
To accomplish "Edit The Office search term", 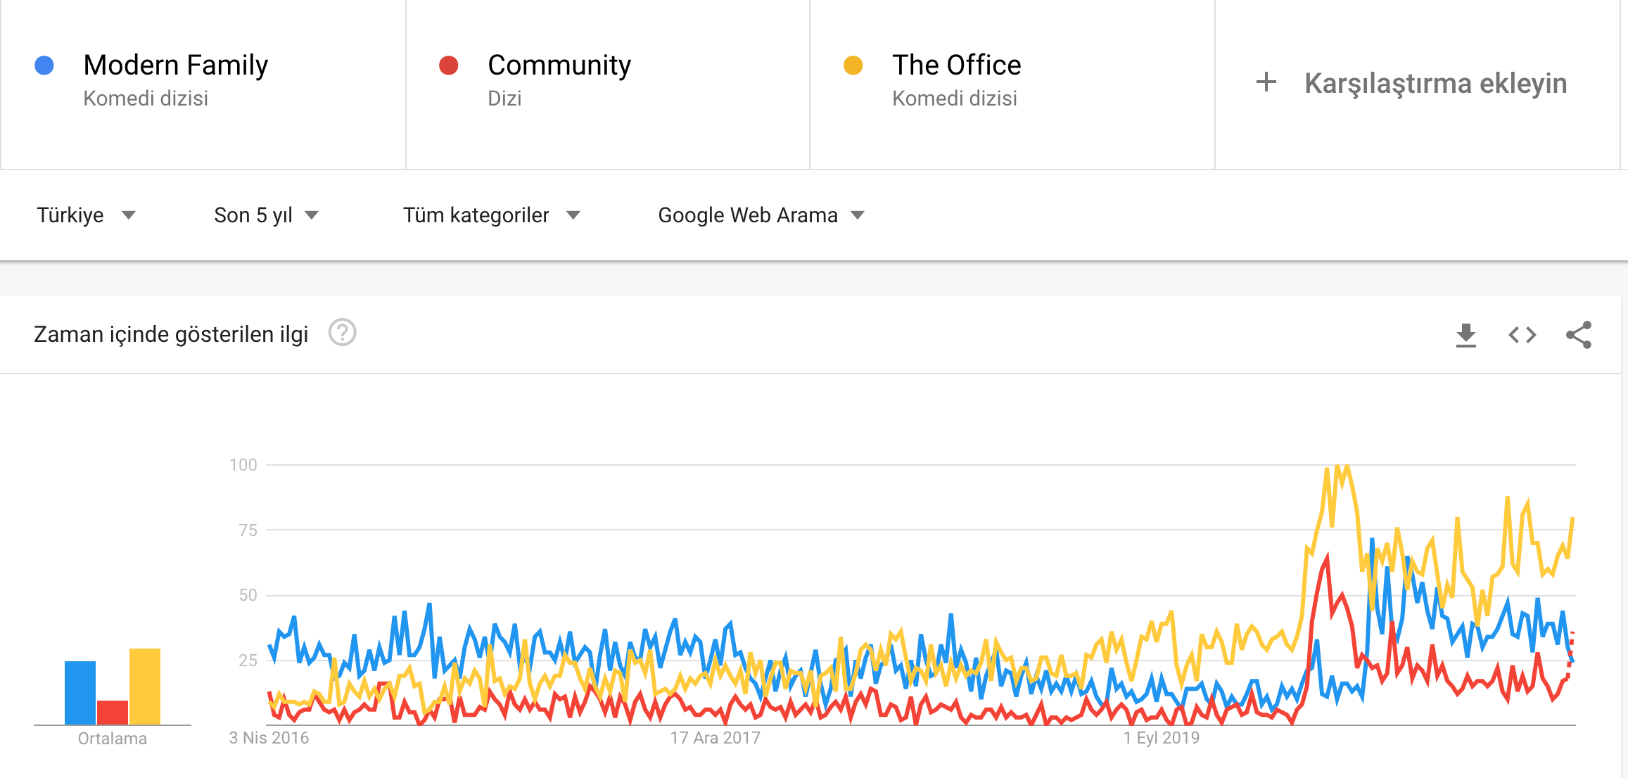I will coord(956,65).
